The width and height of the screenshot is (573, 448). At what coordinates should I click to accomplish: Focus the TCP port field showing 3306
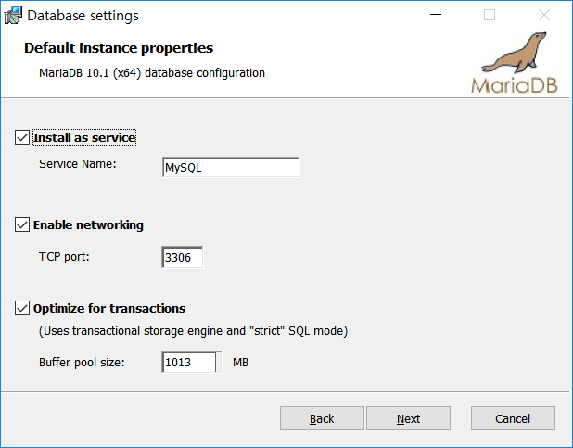click(182, 257)
